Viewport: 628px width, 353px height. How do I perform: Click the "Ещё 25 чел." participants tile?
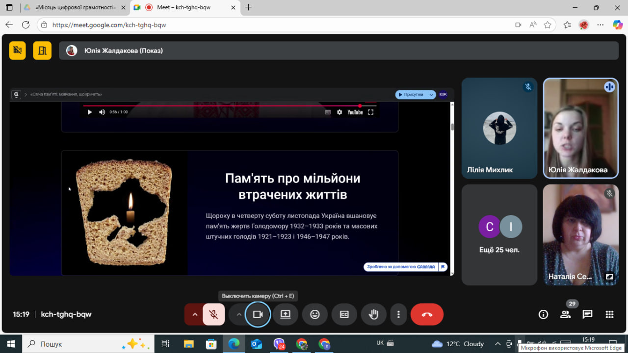click(499, 235)
